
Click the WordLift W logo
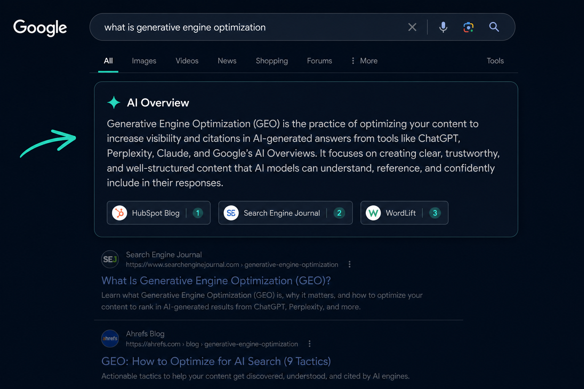(x=373, y=213)
